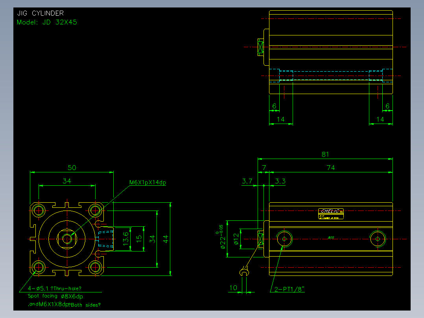Viewport: 424px width, 318px height.
Task: Select the 3.7 dimension label
Action: pos(247,181)
